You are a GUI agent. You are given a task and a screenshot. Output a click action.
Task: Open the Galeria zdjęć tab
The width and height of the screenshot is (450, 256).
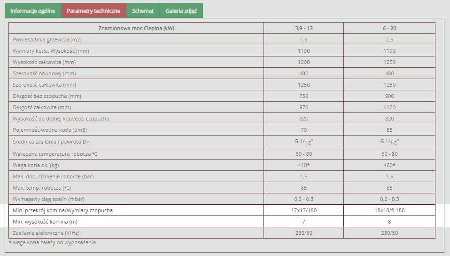point(181,11)
